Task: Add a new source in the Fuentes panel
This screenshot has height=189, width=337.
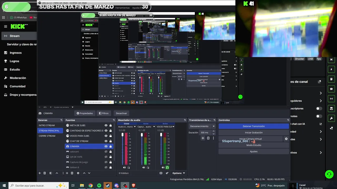Action: point(67,173)
